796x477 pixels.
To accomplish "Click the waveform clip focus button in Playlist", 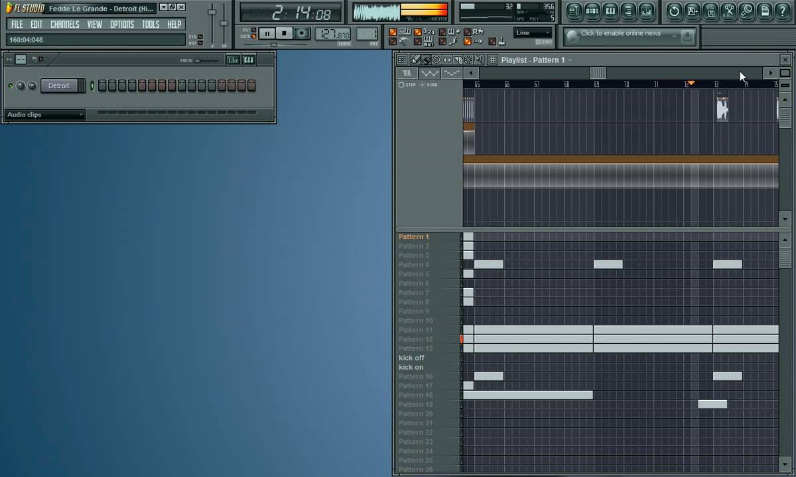I will point(407,73).
